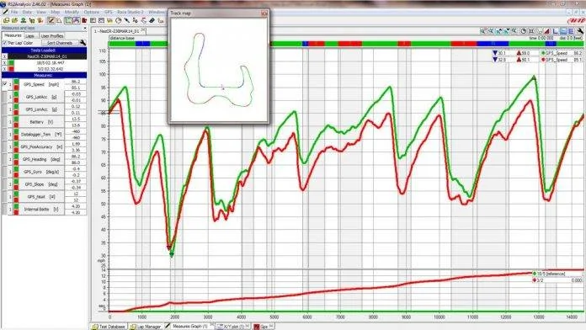The image size is (586, 330).
Task: Enable the GPS_Slope measure checkbox
Action: (4, 184)
